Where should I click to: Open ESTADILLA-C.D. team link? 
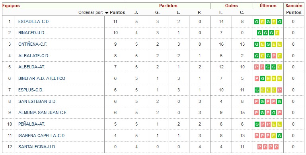34,21
